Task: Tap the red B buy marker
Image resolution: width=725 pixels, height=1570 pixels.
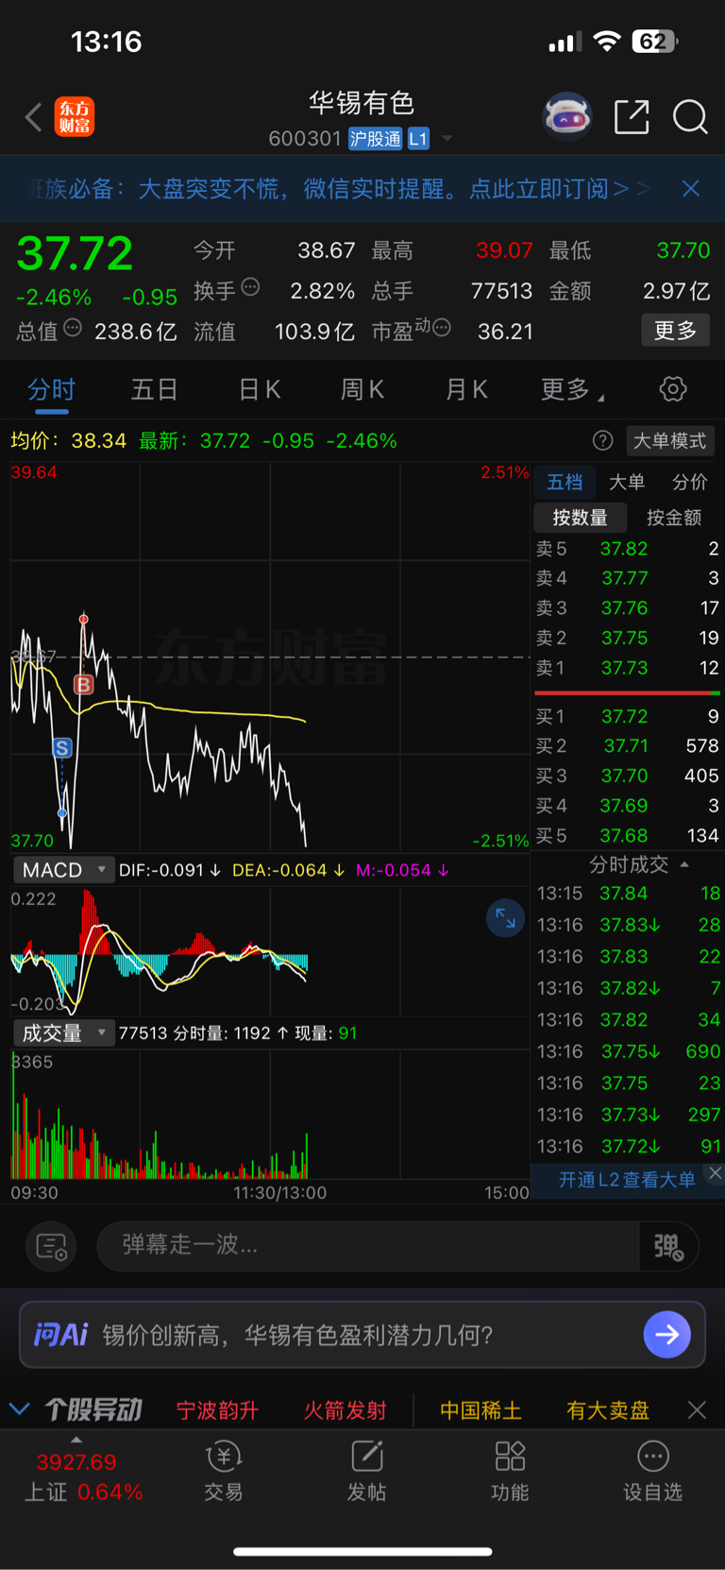Action: [x=84, y=685]
